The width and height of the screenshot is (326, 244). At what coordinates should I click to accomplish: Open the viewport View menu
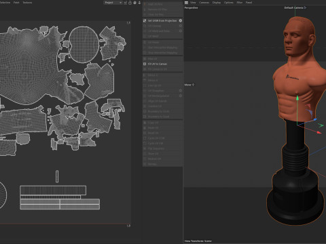coord(193,3)
